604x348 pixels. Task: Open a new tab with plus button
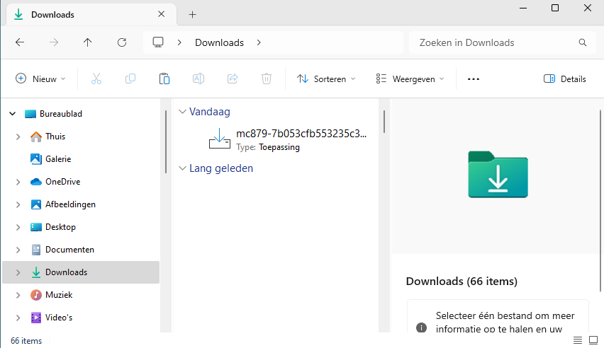pos(192,14)
